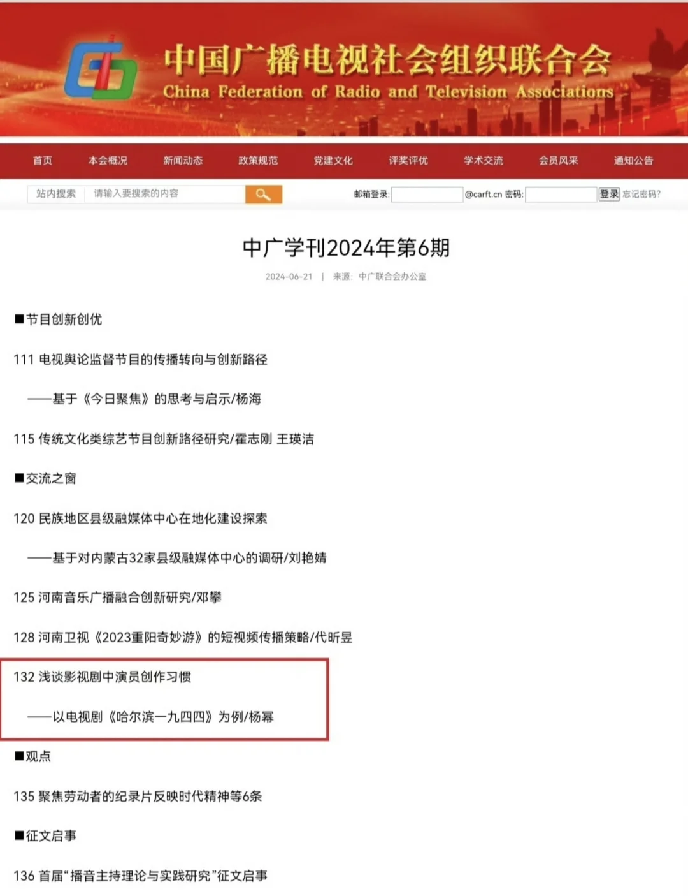Click the 观点 section heading
The height and width of the screenshot is (896, 688).
32,756
